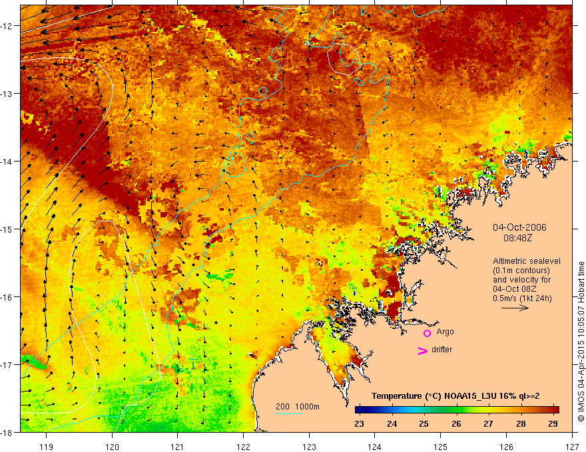Screen dimensions: 586x452
Task: Click the '04-Oct 08Z' legend line
Action: coord(515,289)
